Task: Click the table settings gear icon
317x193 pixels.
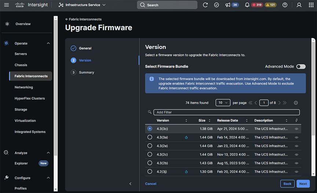Action: click(296, 103)
